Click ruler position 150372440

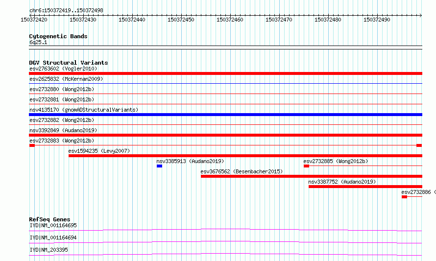pyautogui.click(x=132, y=20)
